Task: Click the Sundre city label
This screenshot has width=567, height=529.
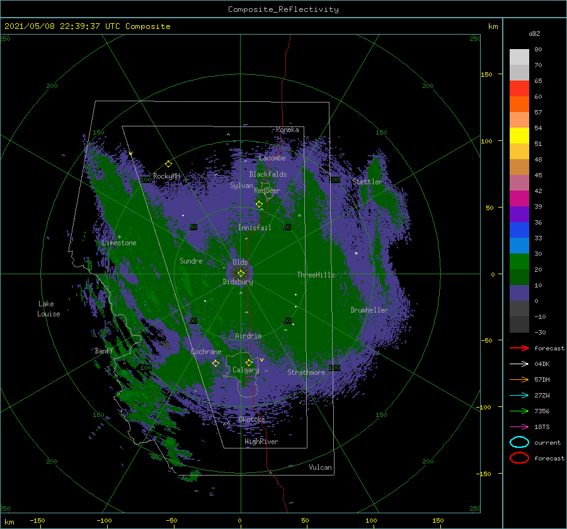Action: [x=191, y=260]
